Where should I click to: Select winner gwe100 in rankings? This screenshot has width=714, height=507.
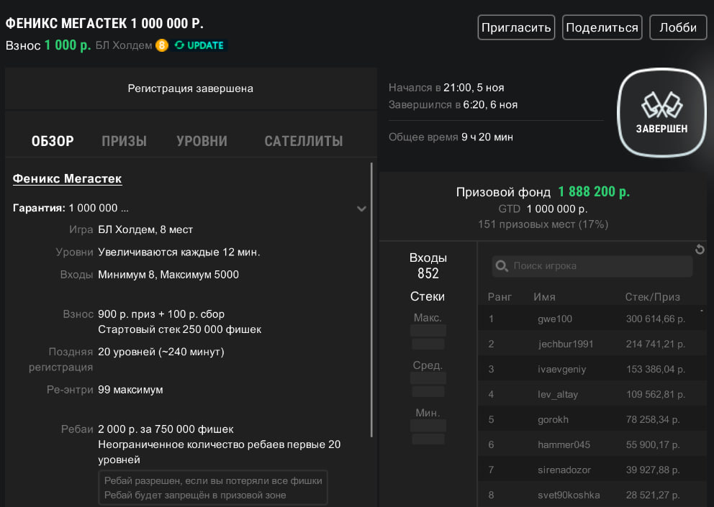point(554,319)
